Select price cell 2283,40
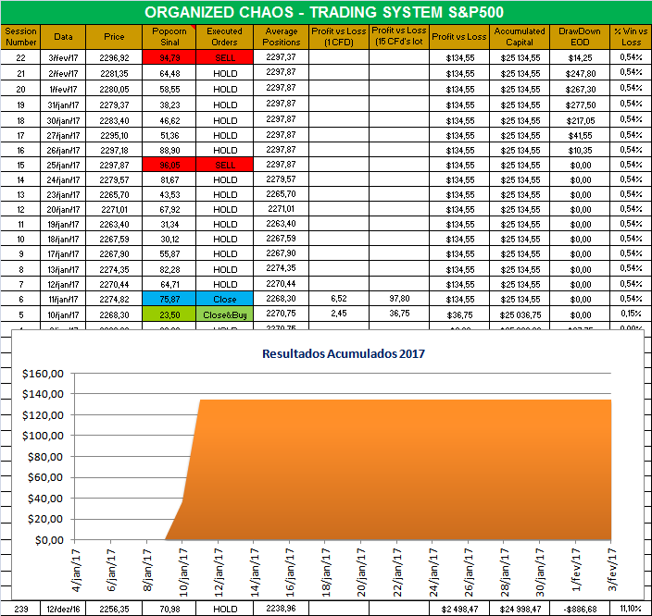The image size is (652, 616). [114, 120]
